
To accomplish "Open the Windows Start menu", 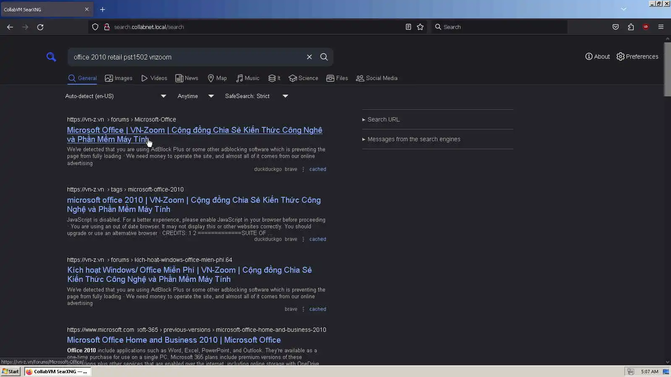I will coord(11,372).
